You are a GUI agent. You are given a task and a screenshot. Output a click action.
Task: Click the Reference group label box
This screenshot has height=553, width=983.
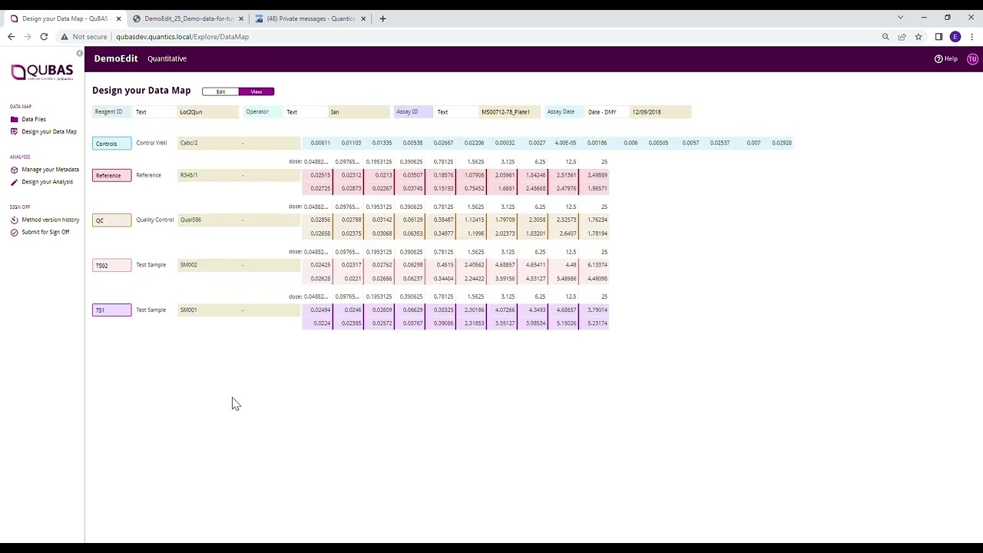(x=112, y=175)
